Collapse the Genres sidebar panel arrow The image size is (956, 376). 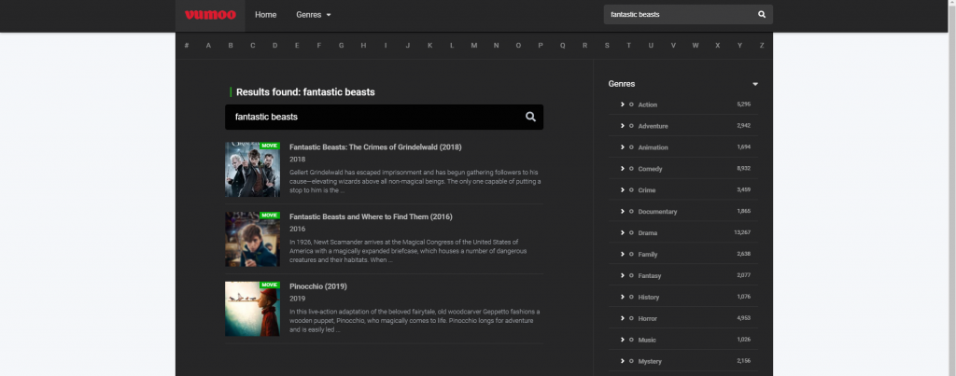tap(755, 84)
